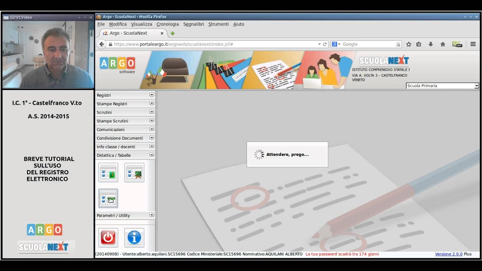Open the Scuola Primaria dropdown
The image size is (482, 271).
442,86
